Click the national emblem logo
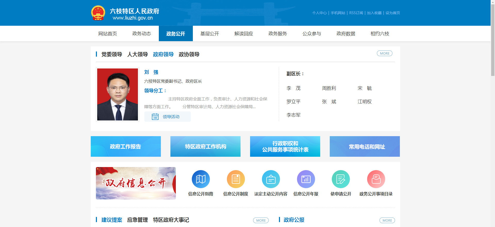The width and height of the screenshot is (495, 227). point(98,13)
